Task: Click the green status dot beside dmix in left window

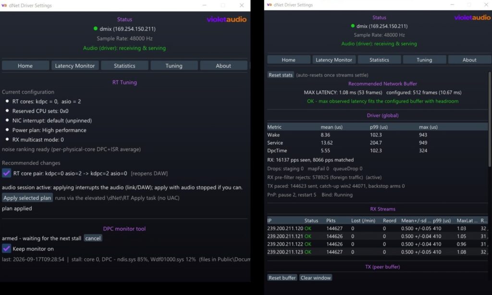Action: tap(96, 28)
